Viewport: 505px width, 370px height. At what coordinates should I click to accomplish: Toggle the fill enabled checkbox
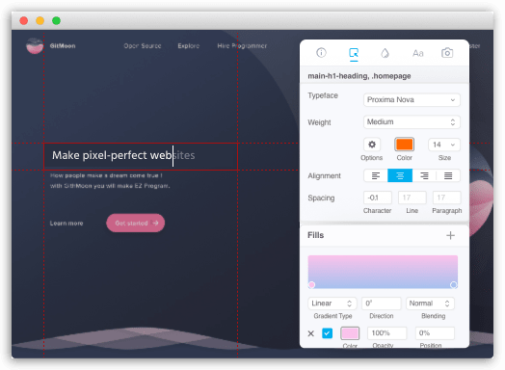327,333
